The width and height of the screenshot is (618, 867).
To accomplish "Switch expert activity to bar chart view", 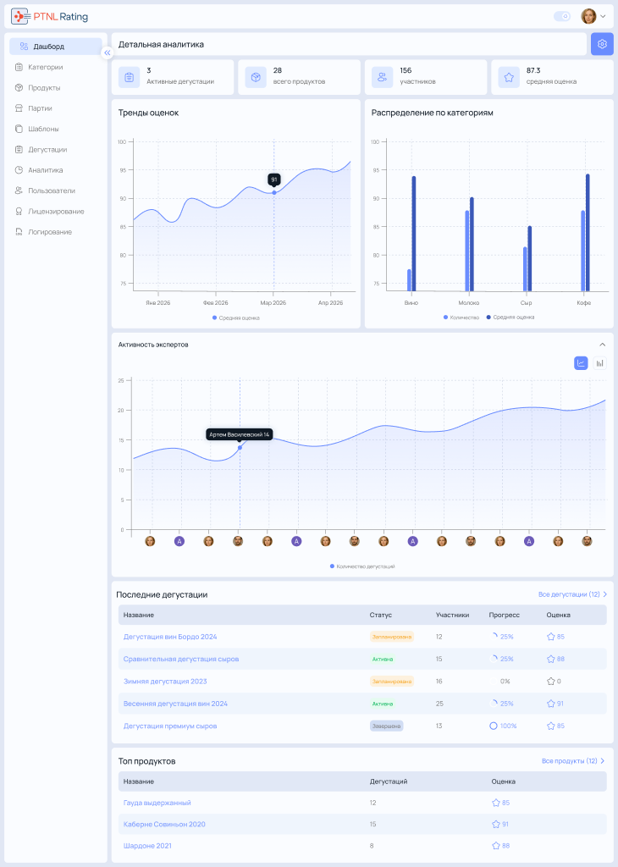I will pos(599,363).
